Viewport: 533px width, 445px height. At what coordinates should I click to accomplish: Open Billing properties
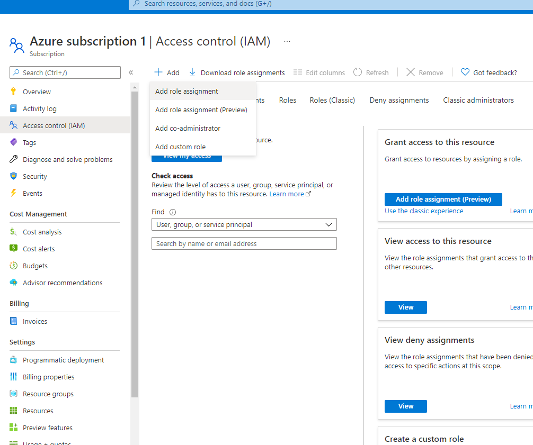[48, 377]
